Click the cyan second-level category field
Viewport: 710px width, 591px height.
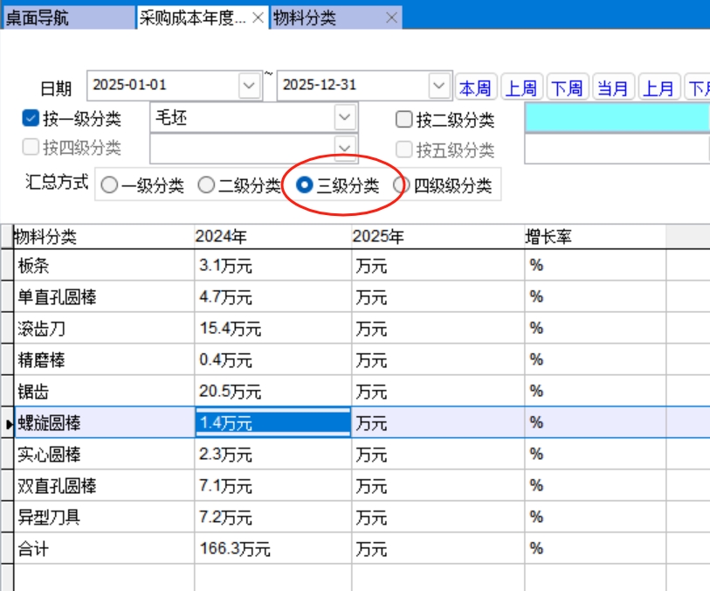pos(617,117)
